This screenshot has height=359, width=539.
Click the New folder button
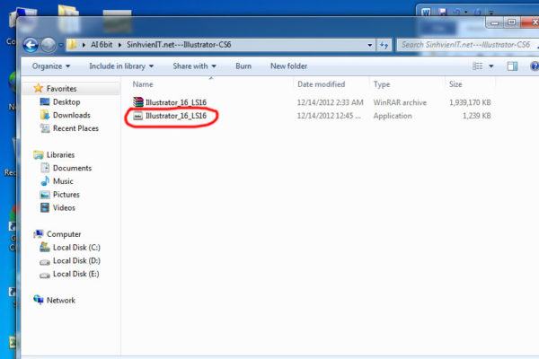click(x=288, y=66)
